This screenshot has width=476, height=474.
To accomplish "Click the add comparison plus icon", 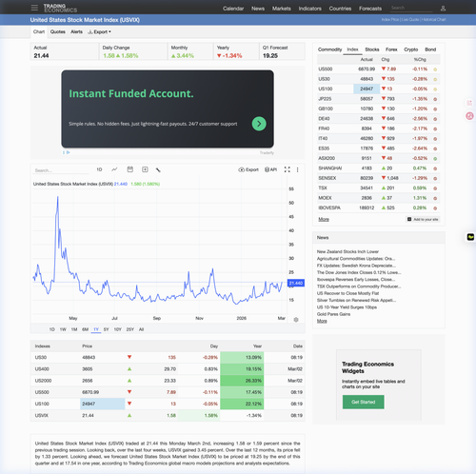I will tap(145, 169).
